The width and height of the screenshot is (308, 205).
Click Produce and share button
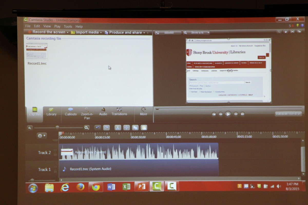pyautogui.click(x=123, y=33)
